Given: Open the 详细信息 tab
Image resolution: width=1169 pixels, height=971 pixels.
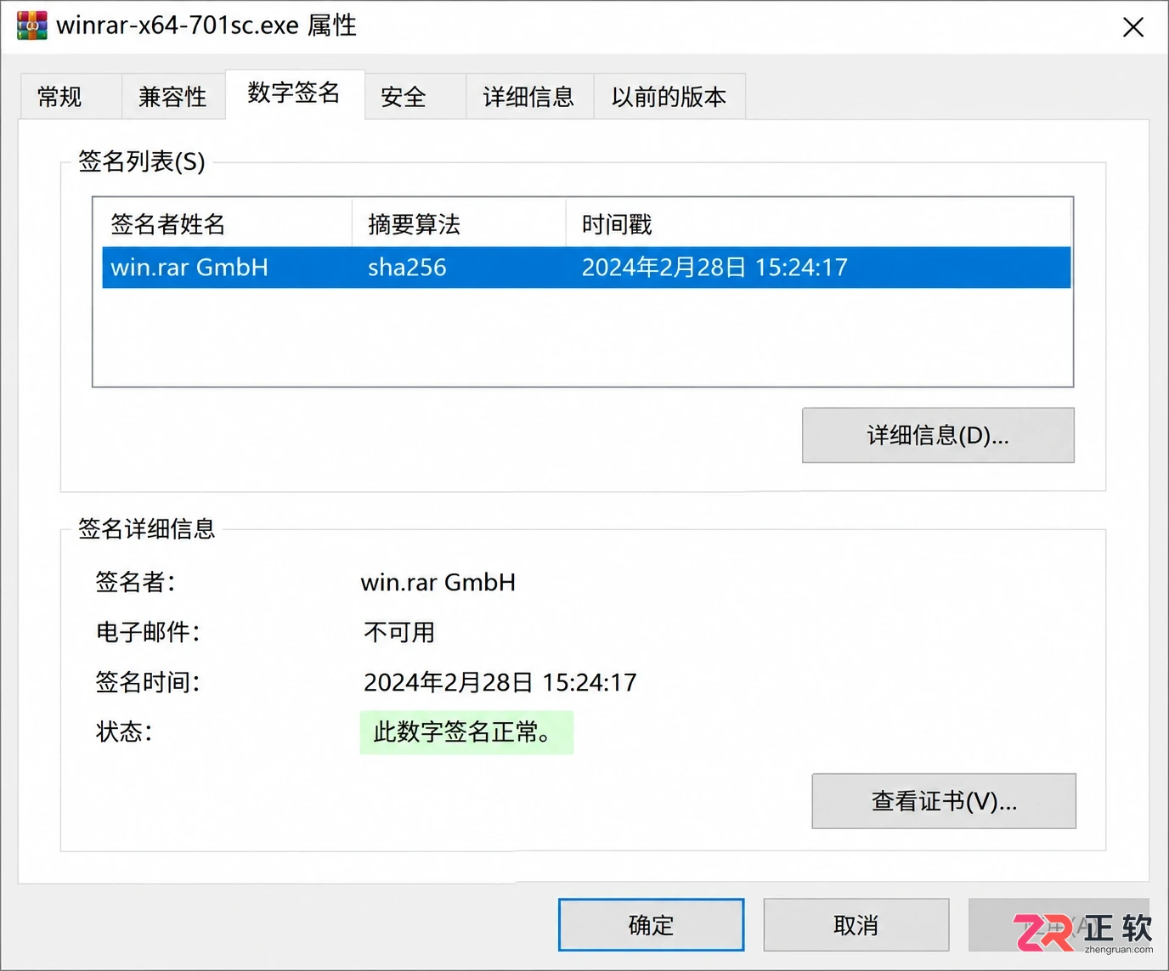Looking at the screenshot, I should pos(529,97).
